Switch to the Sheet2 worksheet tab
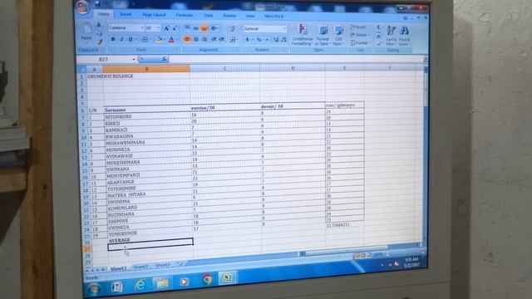This screenshot has height=299, width=532. (x=140, y=267)
